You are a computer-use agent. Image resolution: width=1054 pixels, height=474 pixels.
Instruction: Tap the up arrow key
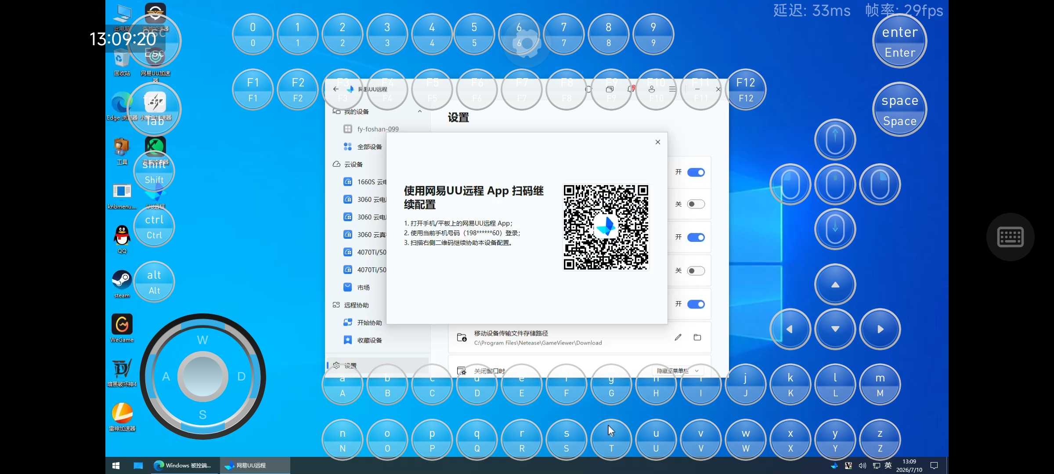835,284
